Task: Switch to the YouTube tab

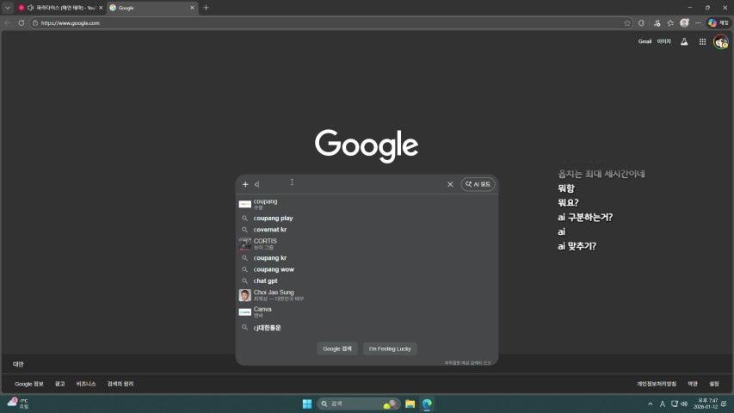Action: pos(60,8)
